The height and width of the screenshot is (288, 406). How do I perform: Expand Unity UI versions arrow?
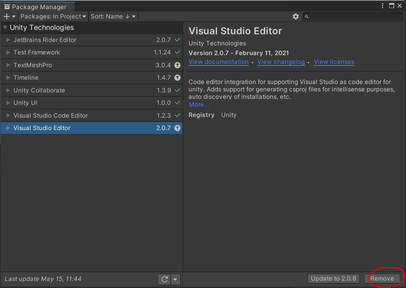pos(8,103)
